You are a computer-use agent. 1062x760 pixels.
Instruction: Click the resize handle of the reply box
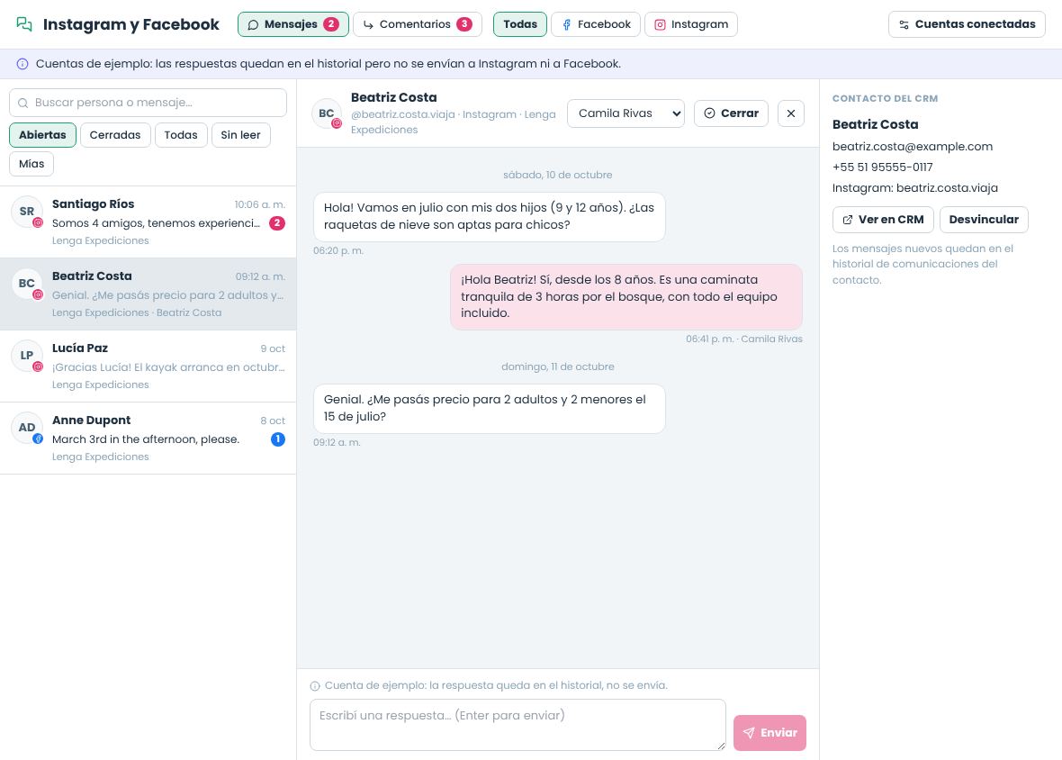point(720,745)
